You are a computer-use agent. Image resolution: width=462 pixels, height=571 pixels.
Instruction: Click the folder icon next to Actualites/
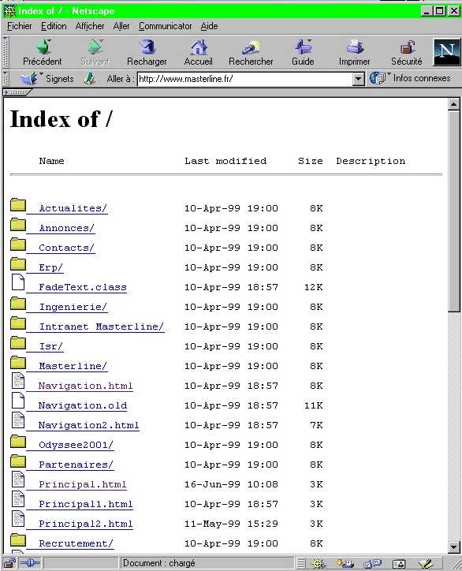(x=18, y=205)
